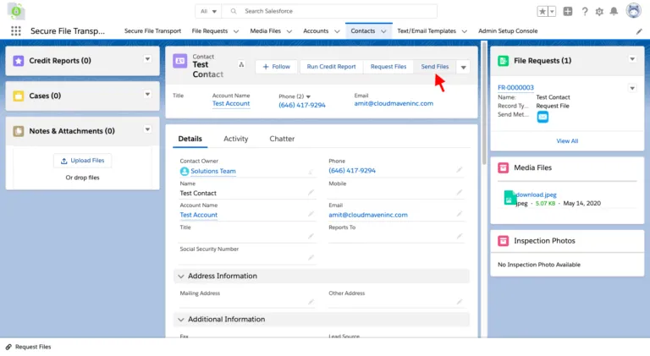This screenshot has width=650, height=356.
Task: Expand the File Requests tab chevron
Action: (x=236, y=31)
